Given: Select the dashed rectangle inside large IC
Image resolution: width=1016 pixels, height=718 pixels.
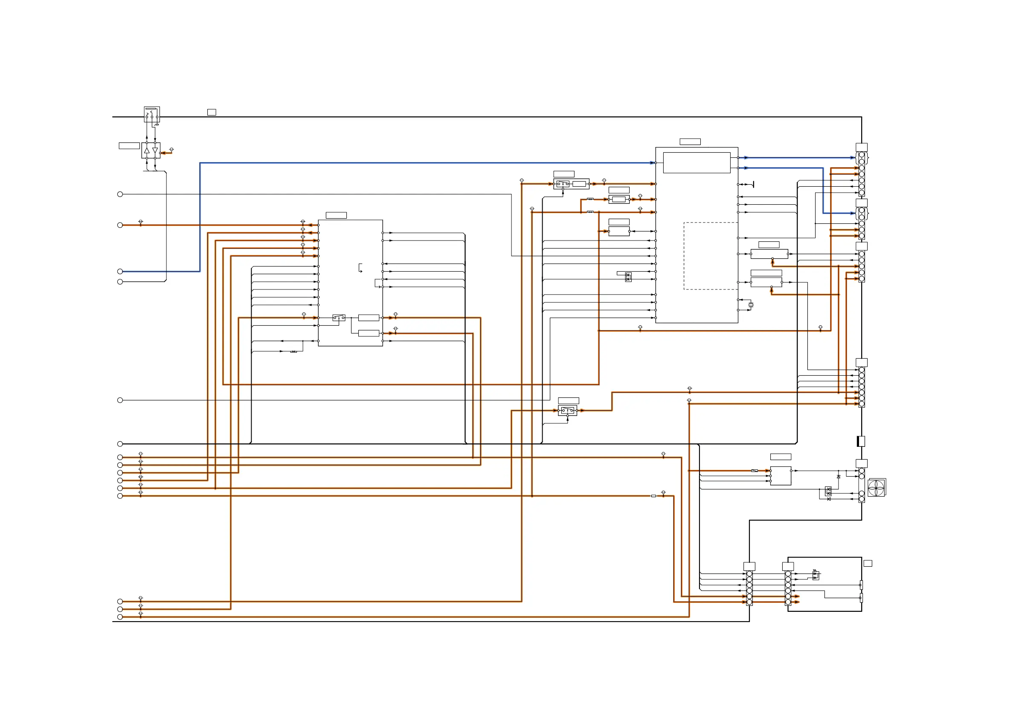Looking at the screenshot, I should coord(710,256).
